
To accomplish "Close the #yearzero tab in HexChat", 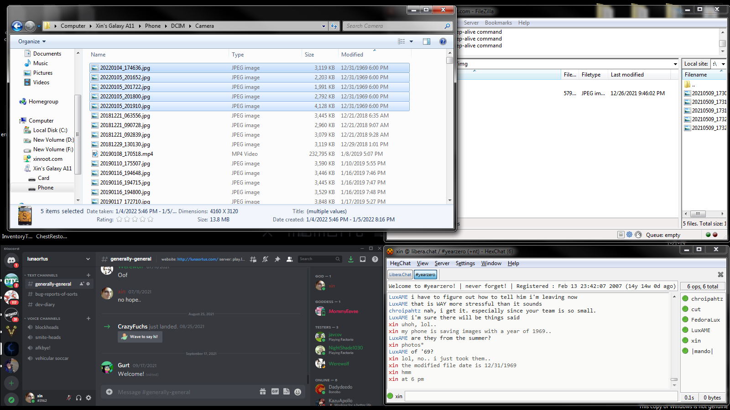I will [x=720, y=274].
